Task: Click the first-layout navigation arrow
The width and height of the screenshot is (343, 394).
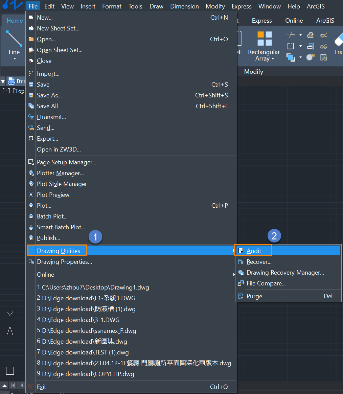Action: pyautogui.click(x=13, y=385)
